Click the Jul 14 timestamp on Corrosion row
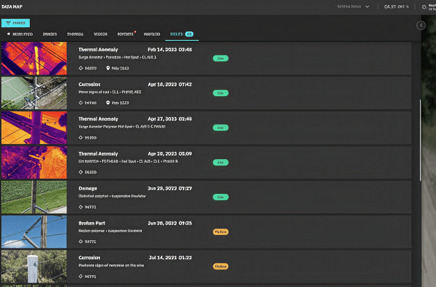The image size is (436, 287). coord(170,258)
